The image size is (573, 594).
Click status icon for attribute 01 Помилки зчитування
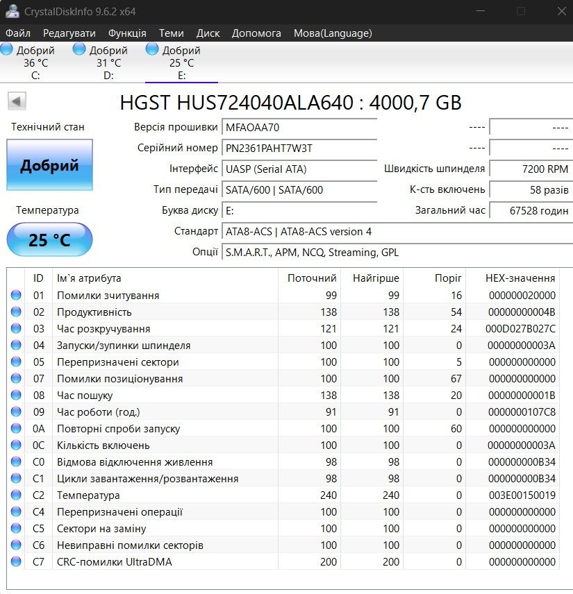point(16,295)
